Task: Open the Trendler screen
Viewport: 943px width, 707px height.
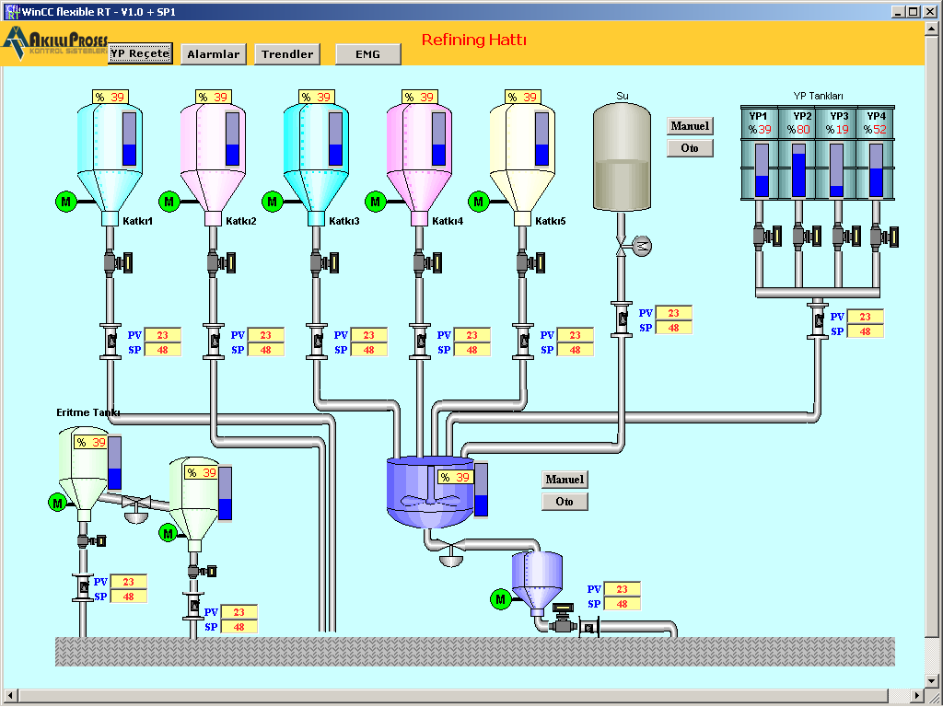Action: [287, 54]
